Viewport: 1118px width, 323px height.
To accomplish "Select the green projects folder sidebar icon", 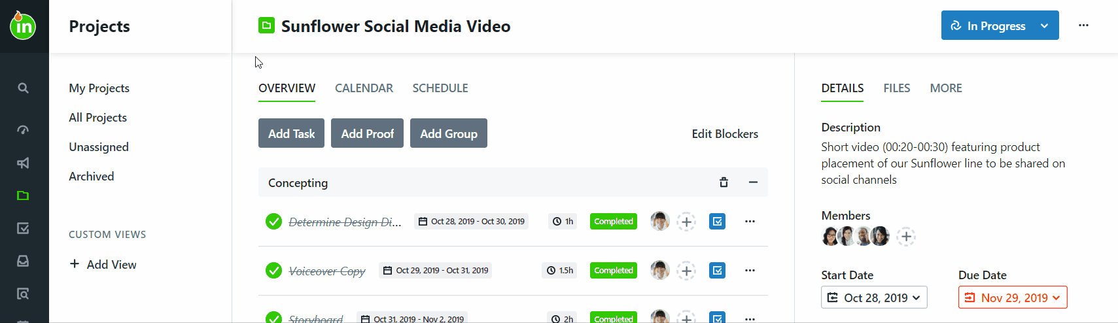I will coord(23,195).
